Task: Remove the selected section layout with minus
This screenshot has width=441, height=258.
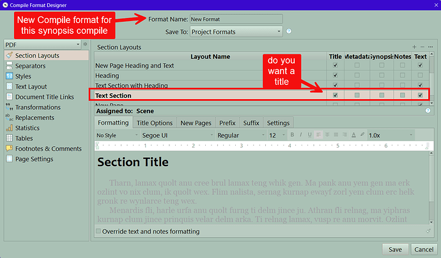Action: click(422, 47)
